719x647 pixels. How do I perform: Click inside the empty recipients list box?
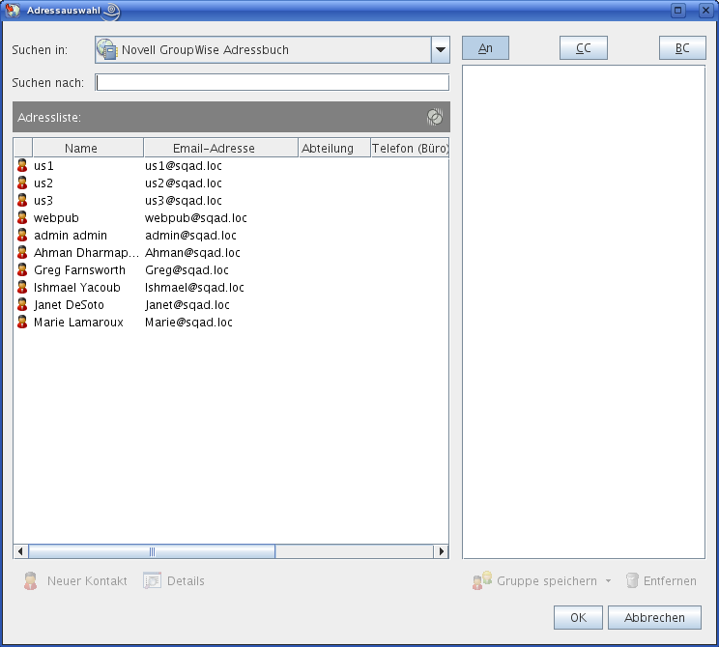pyautogui.click(x=584, y=312)
